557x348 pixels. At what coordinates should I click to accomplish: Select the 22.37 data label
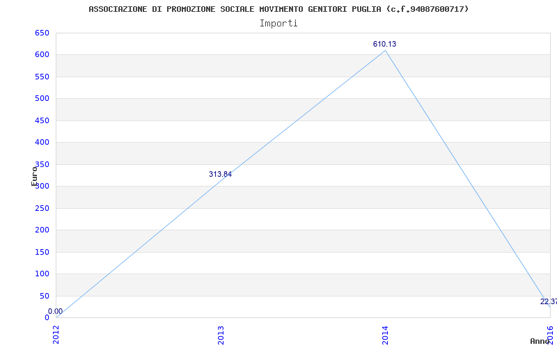point(548,301)
